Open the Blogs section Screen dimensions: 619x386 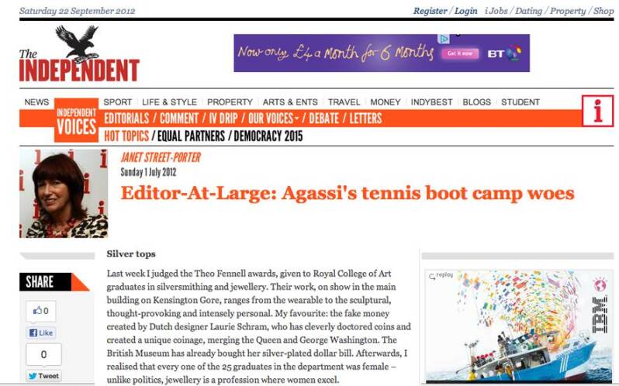(x=476, y=102)
